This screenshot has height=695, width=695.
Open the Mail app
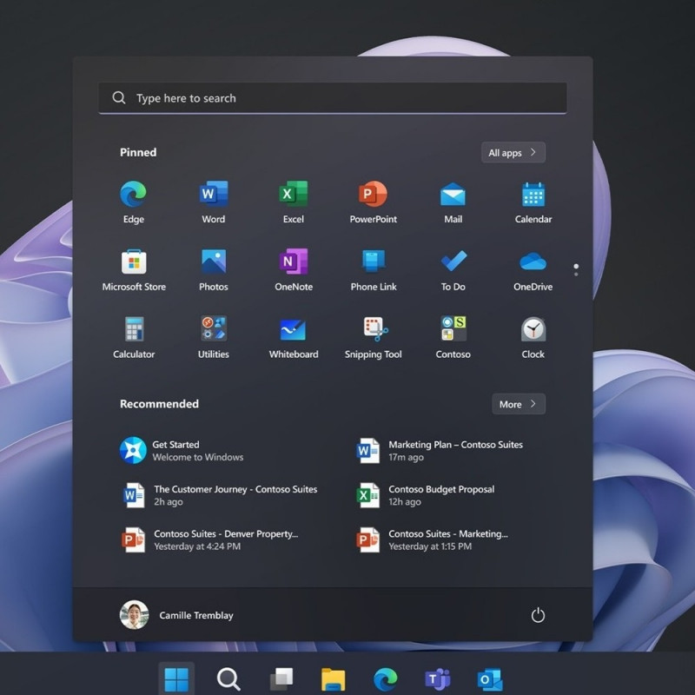pyautogui.click(x=453, y=202)
